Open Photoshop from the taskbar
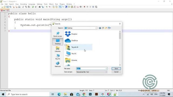 point(90,94)
